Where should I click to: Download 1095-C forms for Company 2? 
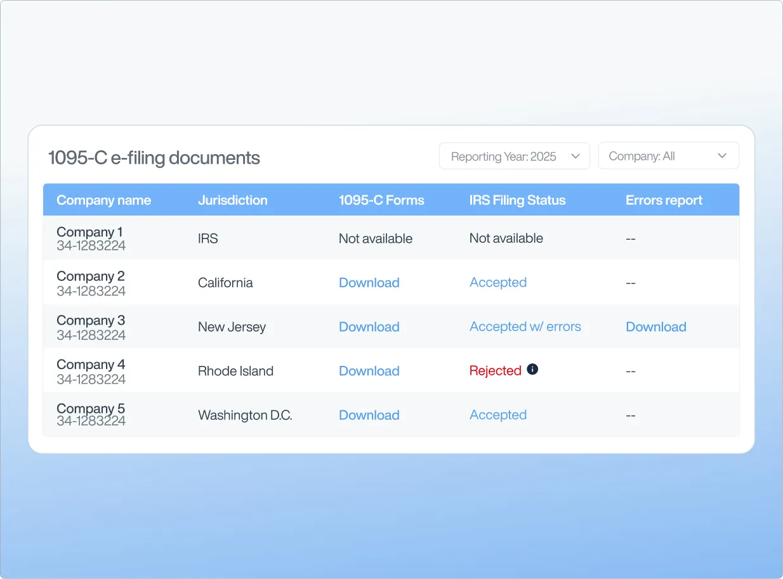coord(369,283)
